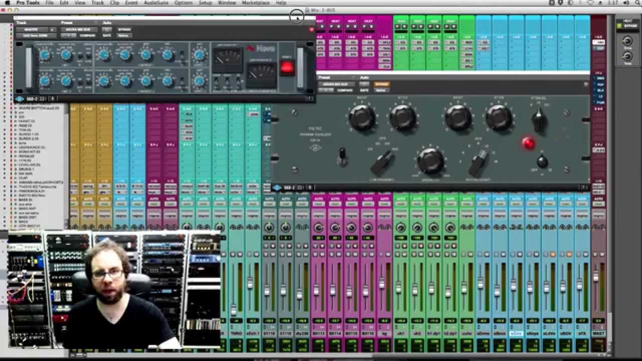Viewport: 642px width, 361px height.
Task: Toggle the orange mute button on eLdVx channel
Action: 553,255
